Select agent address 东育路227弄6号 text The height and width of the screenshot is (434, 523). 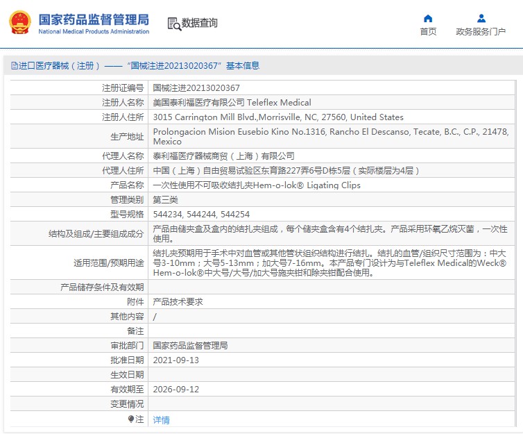click(x=286, y=171)
